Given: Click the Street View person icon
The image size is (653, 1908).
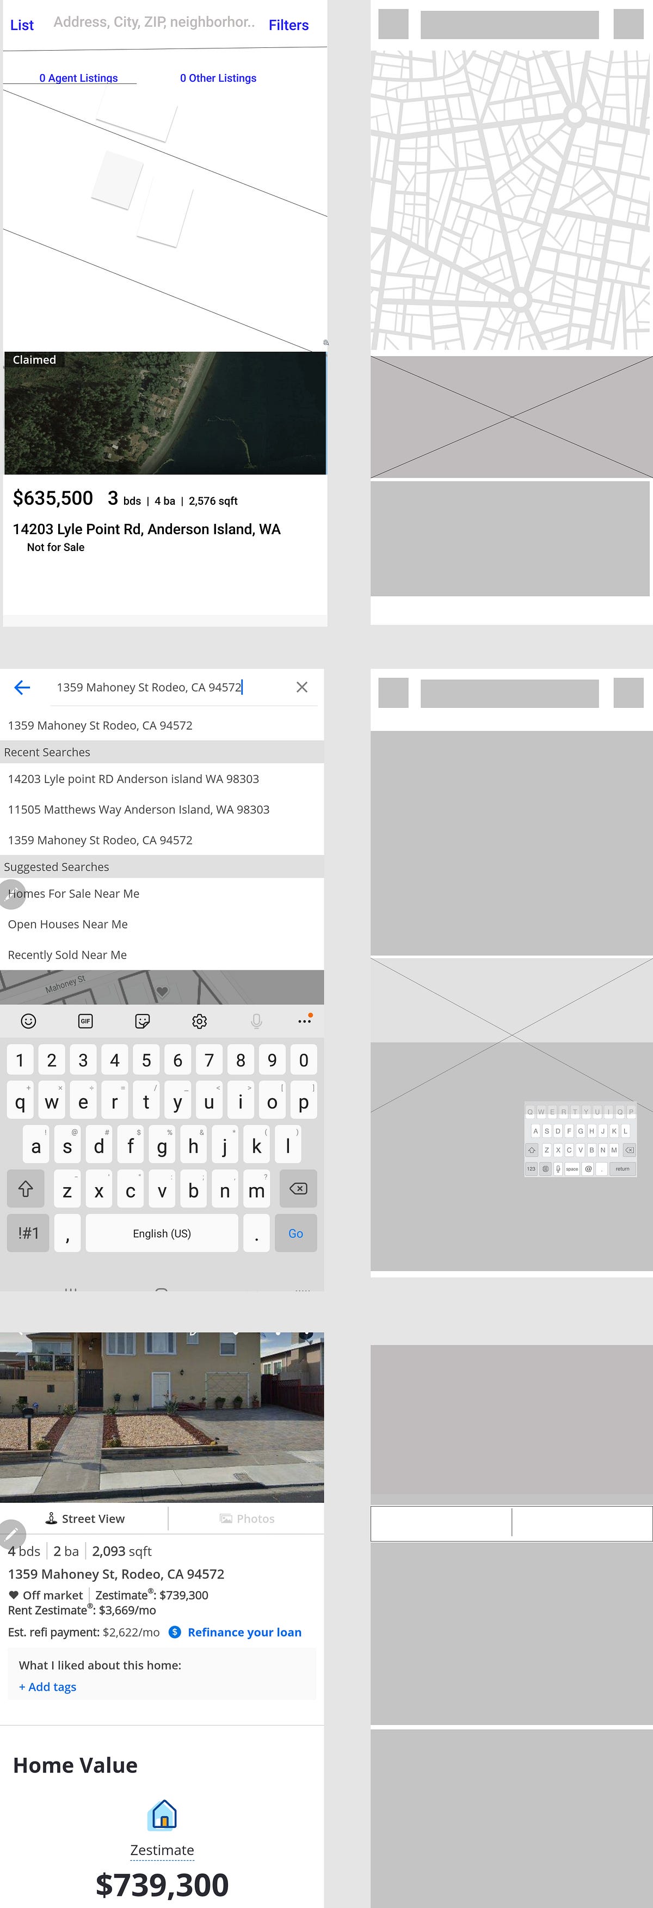Looking at the screenshot, I should point(51,1519).
